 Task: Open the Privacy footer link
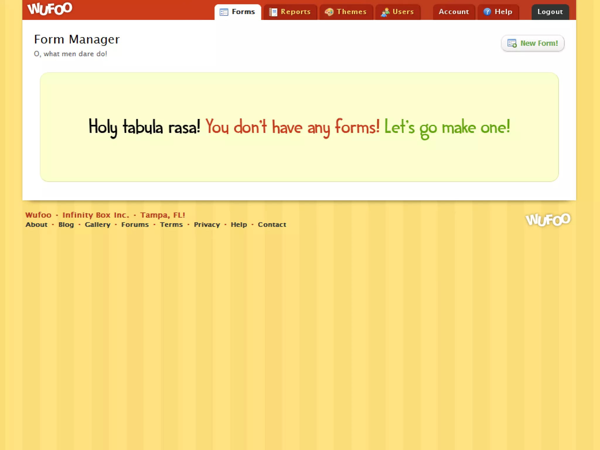207,225
